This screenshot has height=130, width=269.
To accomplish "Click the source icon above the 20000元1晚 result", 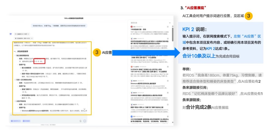I will [132, 93].
